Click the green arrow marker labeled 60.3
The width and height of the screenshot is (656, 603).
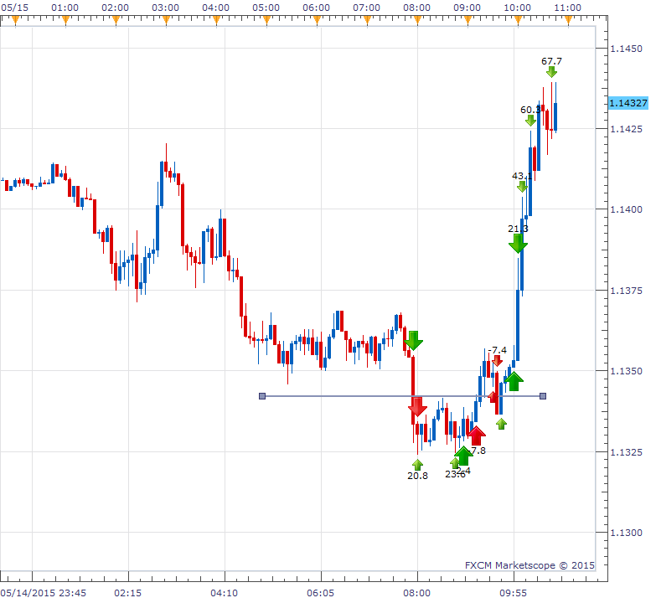[530, 121]
